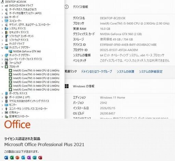The image size is (175, 161).
Task: Expand ネットワーク アダプター category
Action: click(2, 55)
